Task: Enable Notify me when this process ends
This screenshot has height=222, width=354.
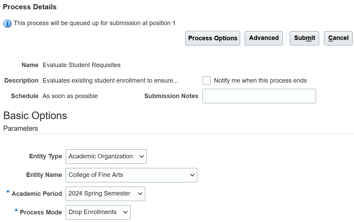Action: (x=207, y=81)
